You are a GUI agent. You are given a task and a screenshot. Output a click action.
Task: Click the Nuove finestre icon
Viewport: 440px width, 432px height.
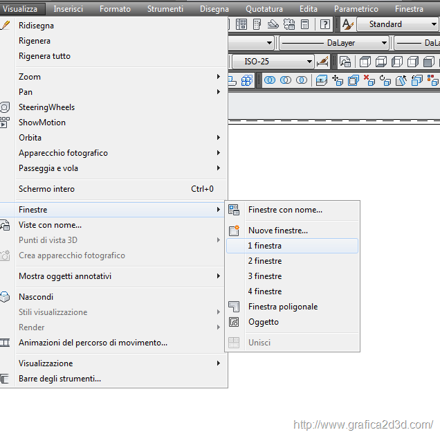[x=234, y=231]
